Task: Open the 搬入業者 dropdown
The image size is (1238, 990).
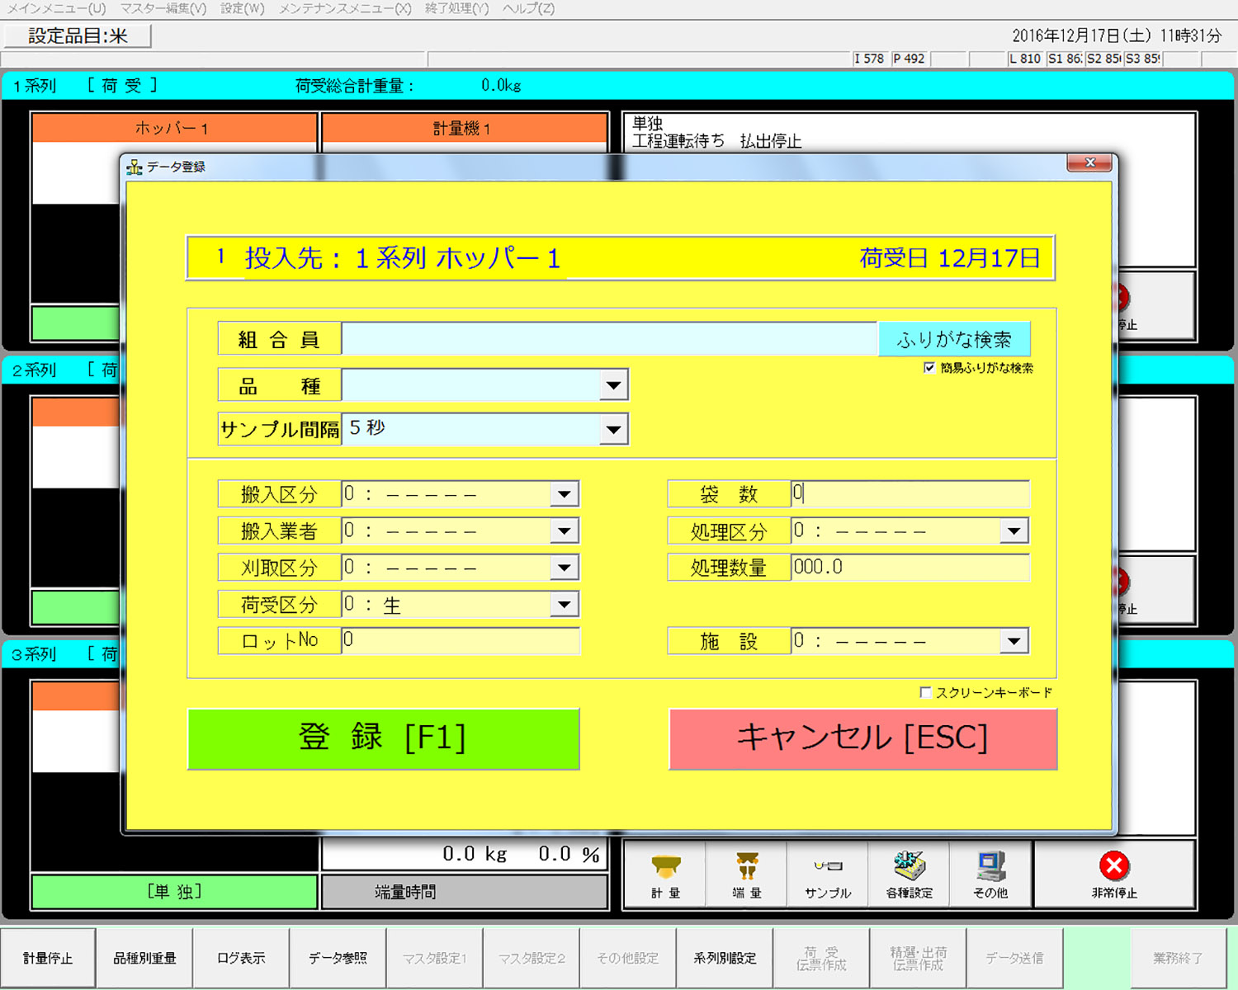Action: (x=565, y=530)
